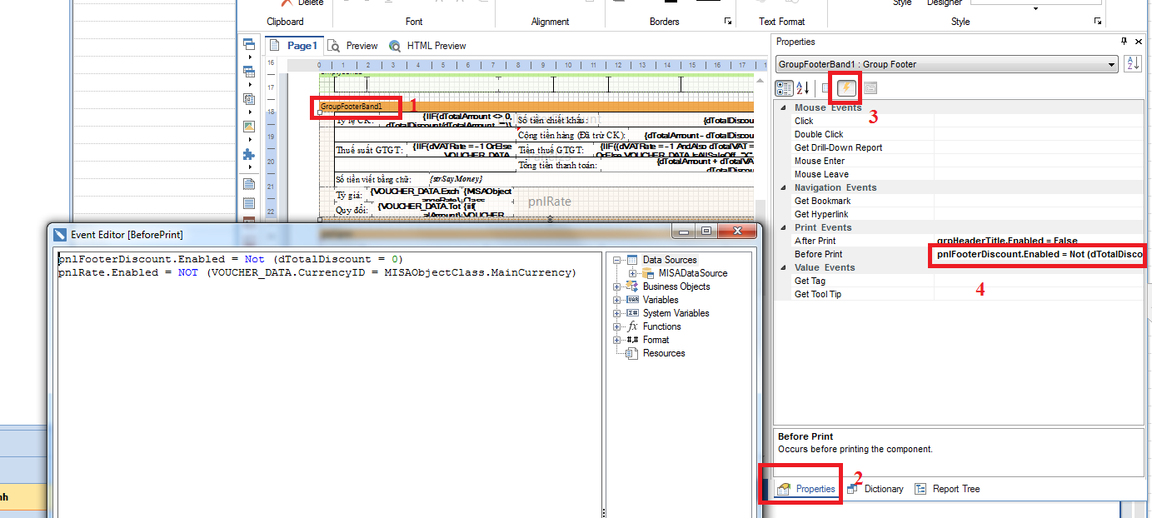Select the Click event row
Viewport: 1152px width, 518px height.
click(966, 121)
